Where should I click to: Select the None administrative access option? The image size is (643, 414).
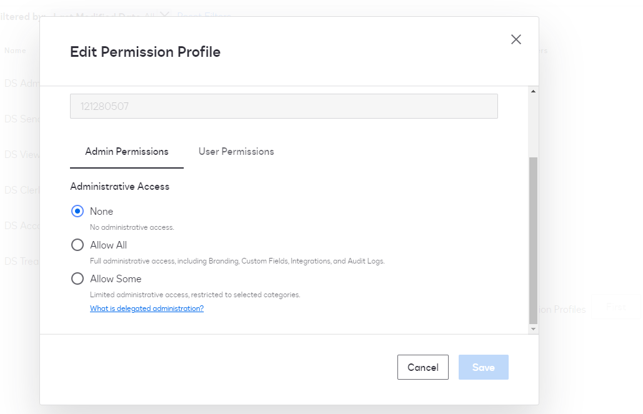click(x=77, y=211)
